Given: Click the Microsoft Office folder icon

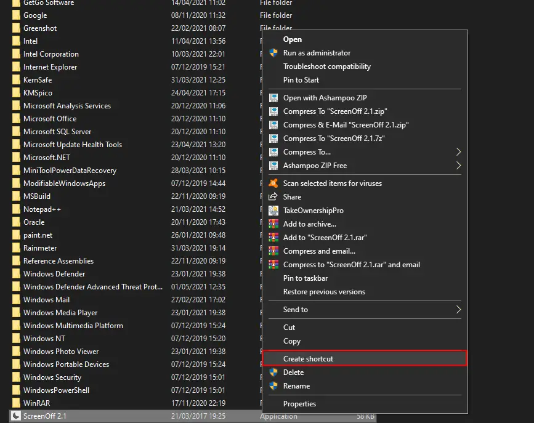Looking at the screenshot, I should click(15, 119).
